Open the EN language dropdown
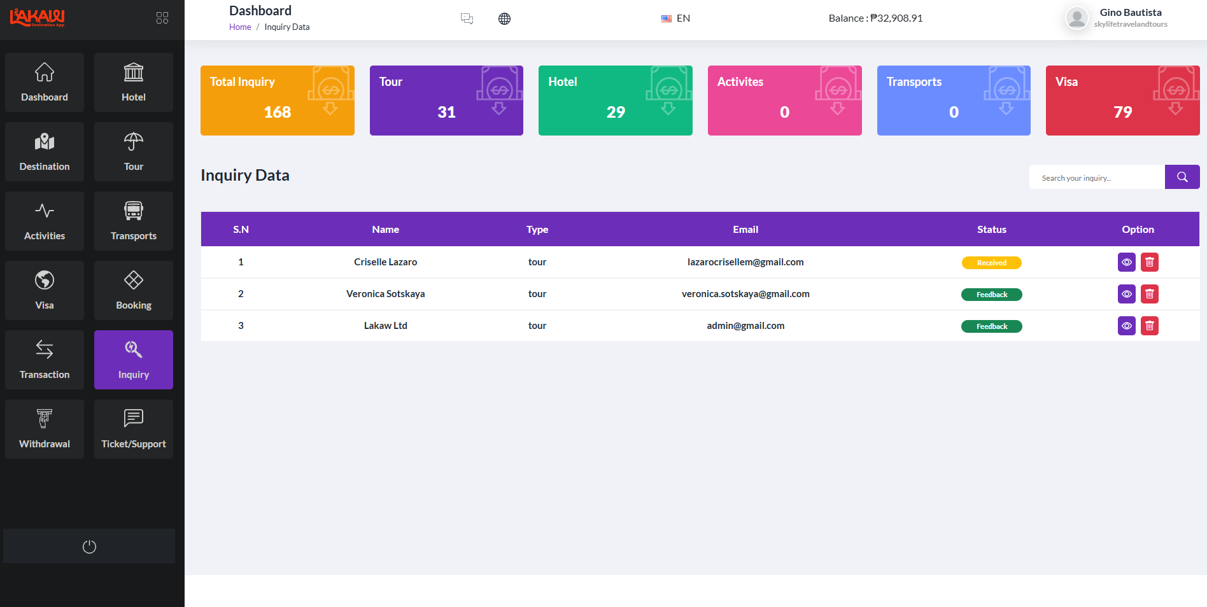The image size is (1207, 607). point(675,18)
